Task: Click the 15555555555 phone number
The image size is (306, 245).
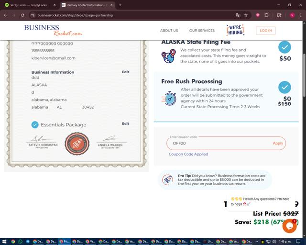Action: 43,51
